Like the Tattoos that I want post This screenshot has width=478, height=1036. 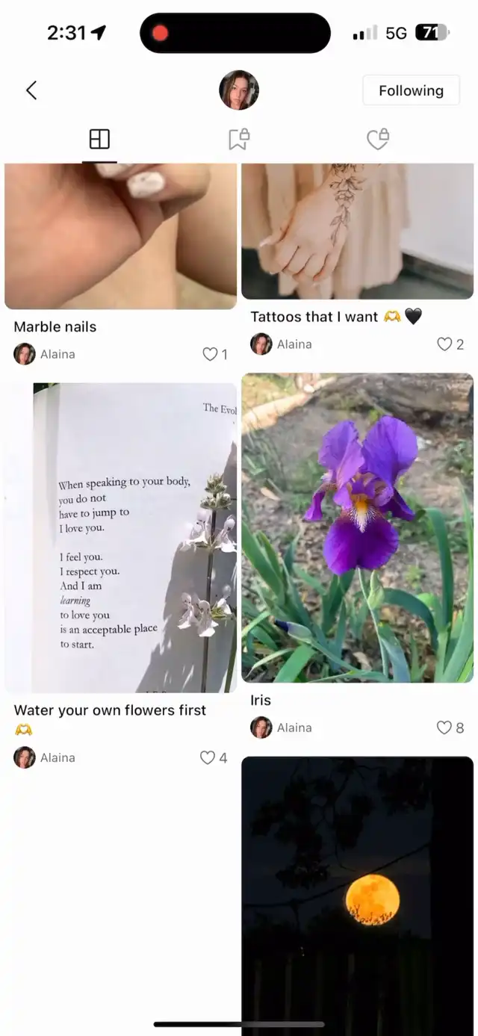coord(444,344)
